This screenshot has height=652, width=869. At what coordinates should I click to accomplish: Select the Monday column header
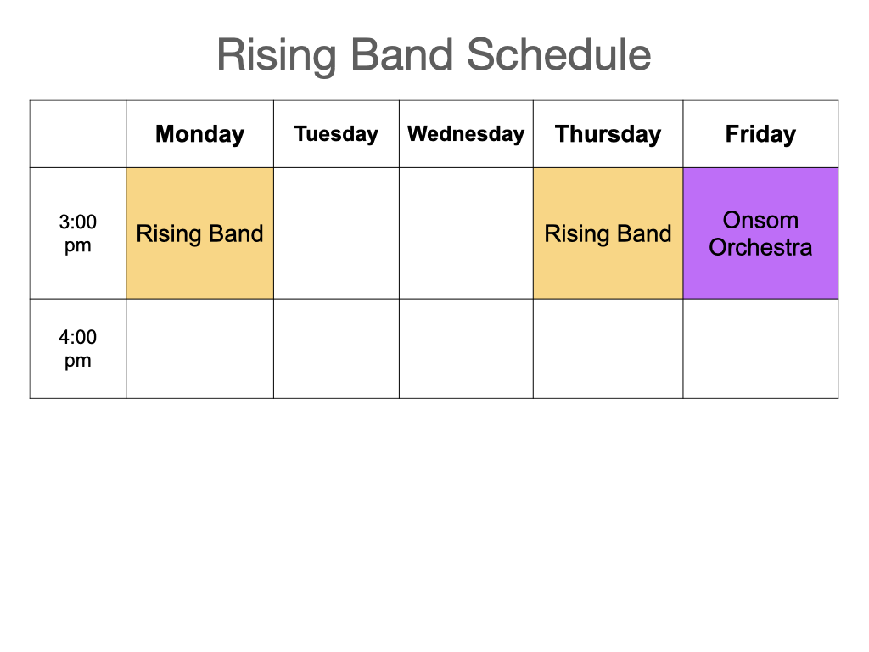tap(199, 134)
